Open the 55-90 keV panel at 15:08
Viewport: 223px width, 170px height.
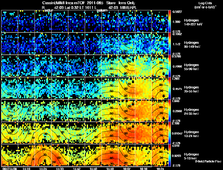(x=9, y=66)
